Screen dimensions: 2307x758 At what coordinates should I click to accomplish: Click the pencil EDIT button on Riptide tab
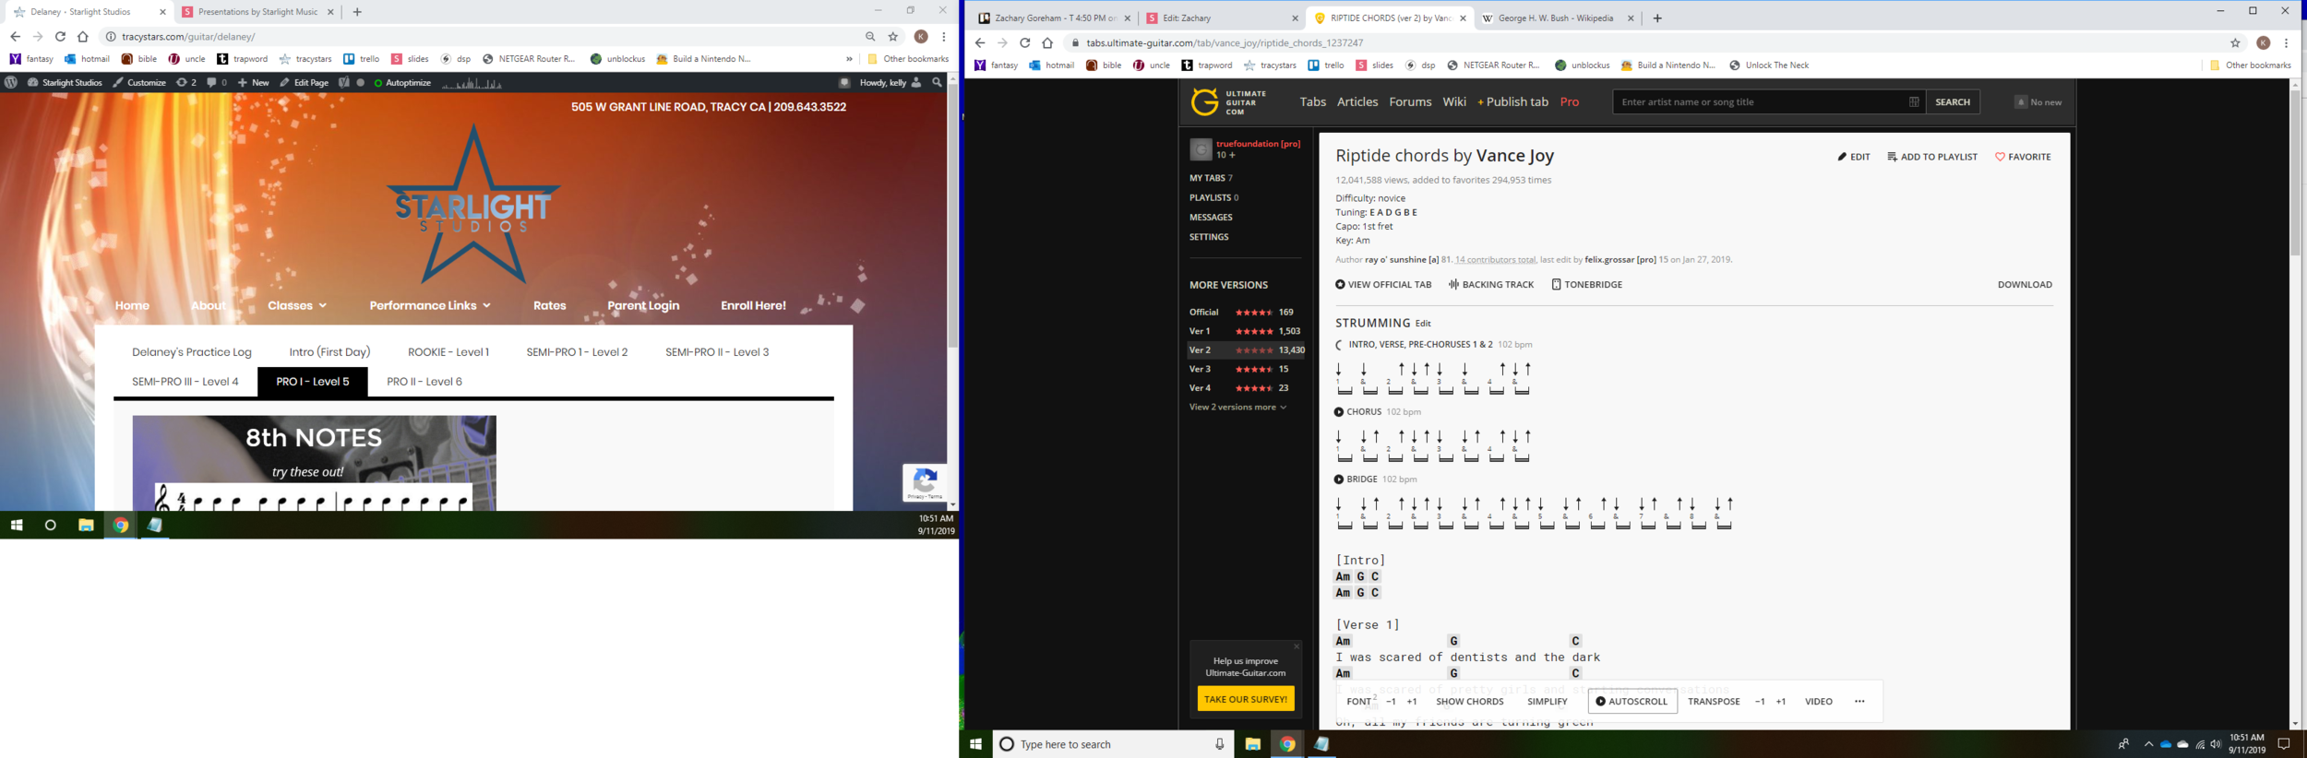(1854, 157)
